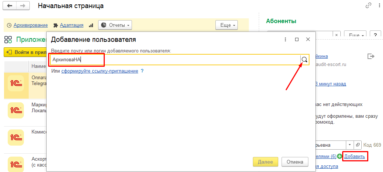
Task: Expand the Еще menu in the toolbar
Action: pos(226,25)
